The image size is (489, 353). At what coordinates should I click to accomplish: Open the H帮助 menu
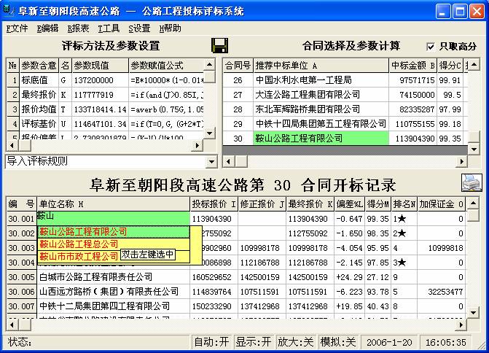(x=170, y=28)
